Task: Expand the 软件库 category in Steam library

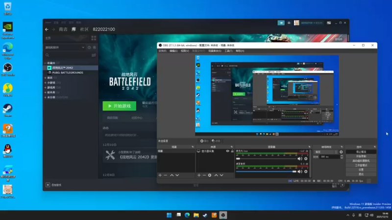Action: (x=45, y=92)
